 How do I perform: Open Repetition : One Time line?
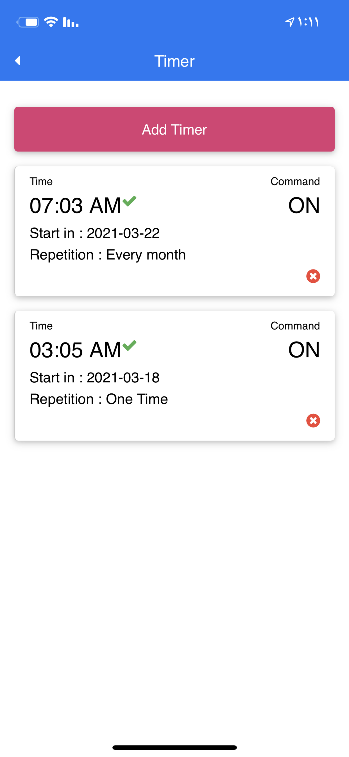pyautogui.click(x=99, y=399)
